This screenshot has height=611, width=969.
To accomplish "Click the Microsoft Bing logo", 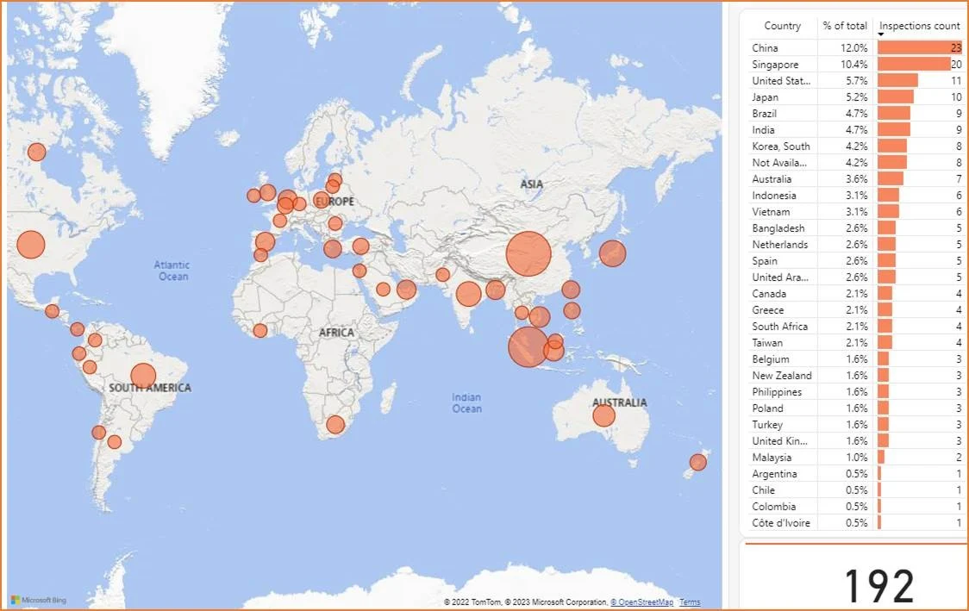I will coord(38,600).
